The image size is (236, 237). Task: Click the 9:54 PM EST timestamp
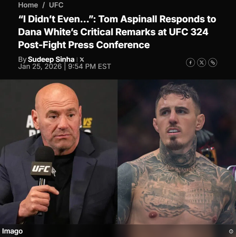pyautogui.click(x=89, y=66)
